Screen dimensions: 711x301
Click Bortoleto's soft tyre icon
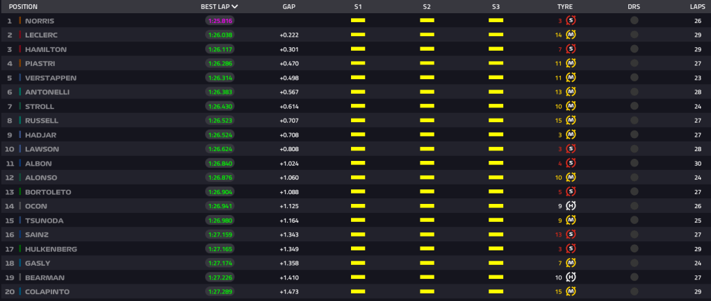tap(571, 191)
